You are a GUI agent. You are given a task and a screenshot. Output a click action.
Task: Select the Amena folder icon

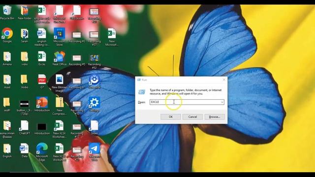(7, 59)
